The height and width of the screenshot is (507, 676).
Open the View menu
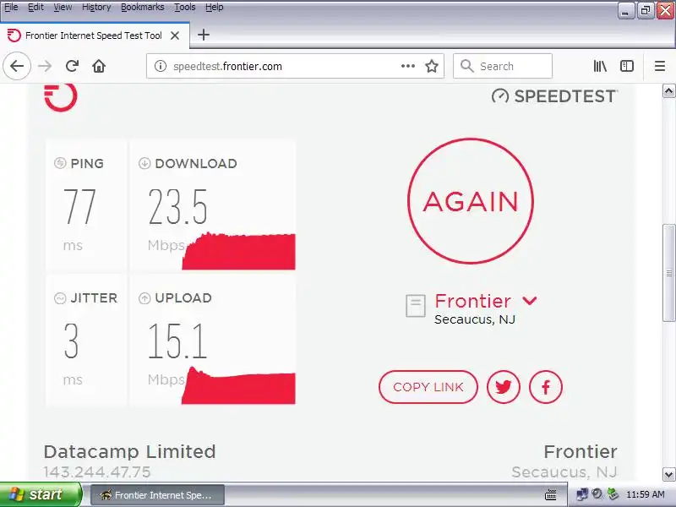(x=63, y=8)
